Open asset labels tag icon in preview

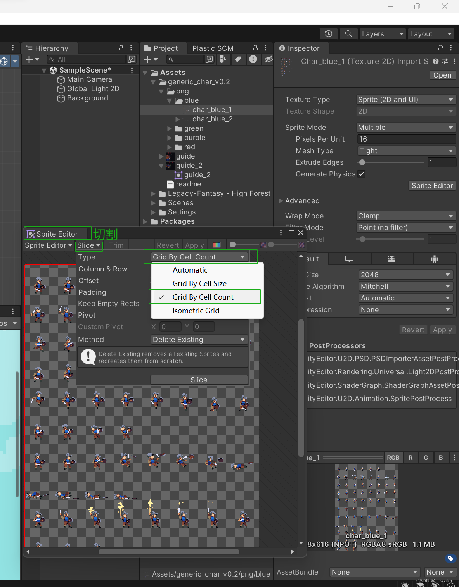click(x=450, y=558)
